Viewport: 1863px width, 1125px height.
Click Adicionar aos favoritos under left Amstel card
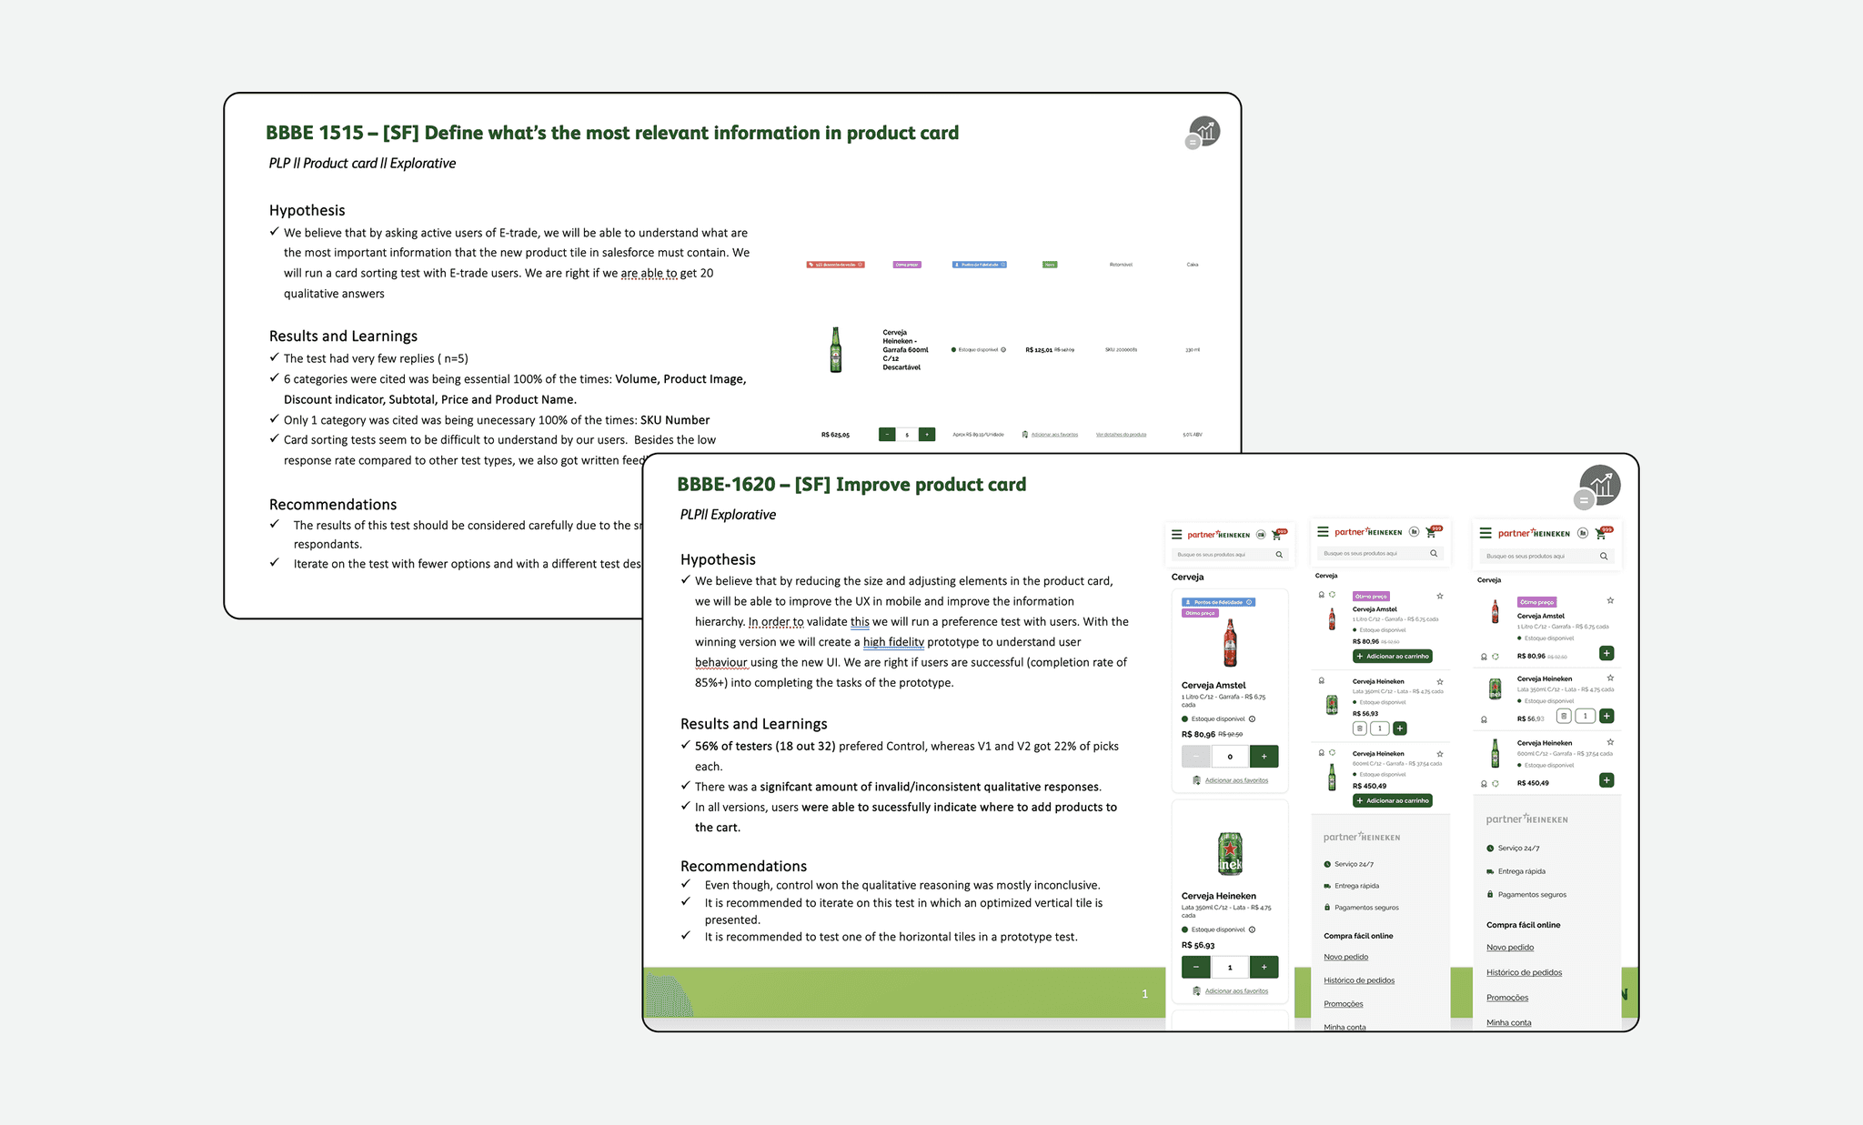click(x=1236, y=780)
